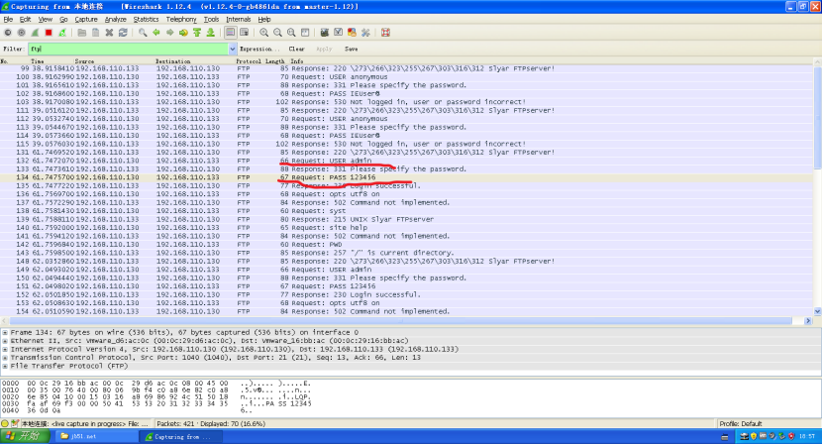Reload this capture file icon
This screenshot has width=822, height=444.
(x=123, y=33)
